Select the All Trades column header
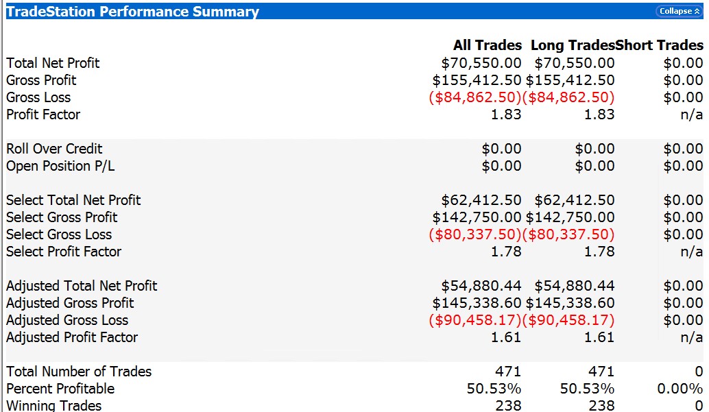The image size is (709, 412). point(488,45)
